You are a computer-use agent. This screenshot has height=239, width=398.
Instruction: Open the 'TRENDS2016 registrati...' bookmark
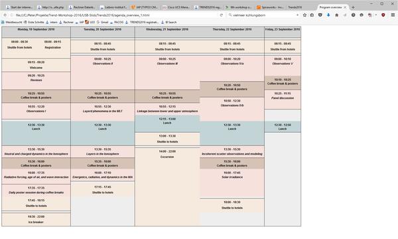(x=142, y=23)
